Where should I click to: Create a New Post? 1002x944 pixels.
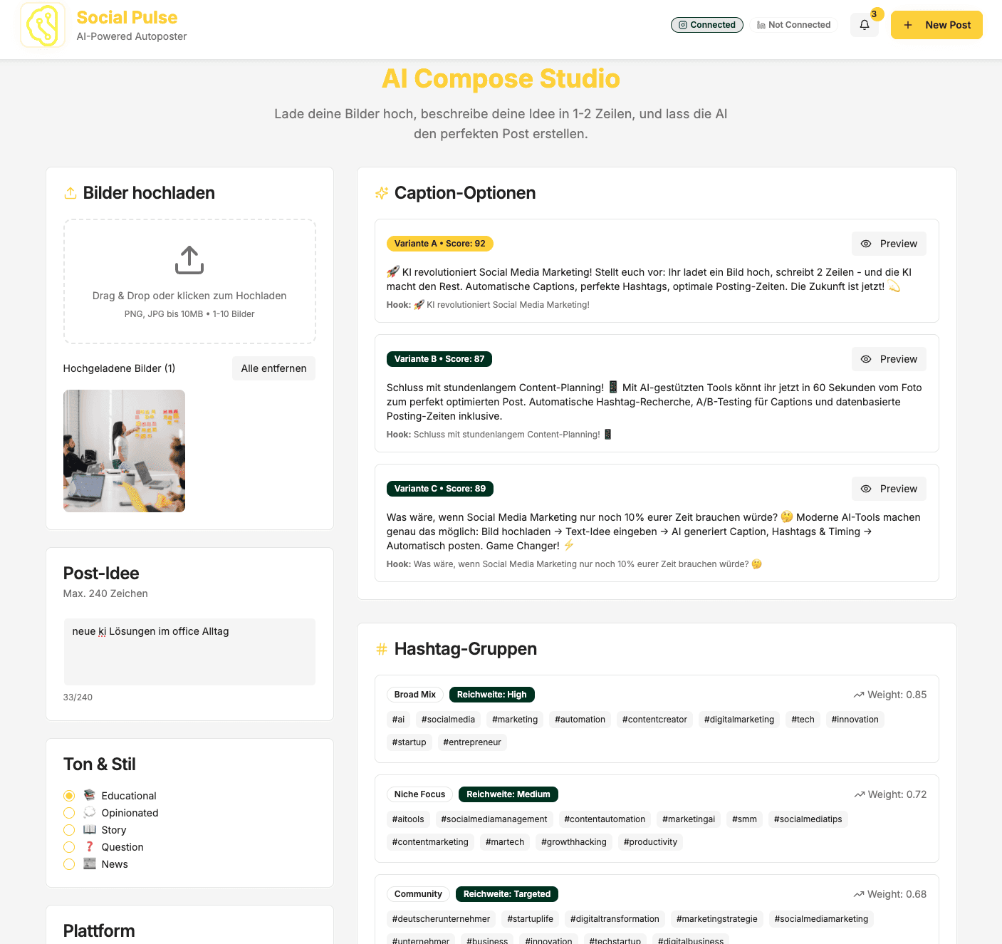coord(936,25)
